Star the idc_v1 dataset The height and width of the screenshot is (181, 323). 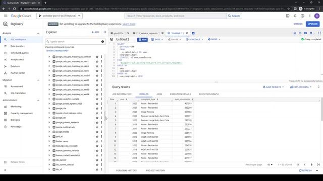pos(97,169)
